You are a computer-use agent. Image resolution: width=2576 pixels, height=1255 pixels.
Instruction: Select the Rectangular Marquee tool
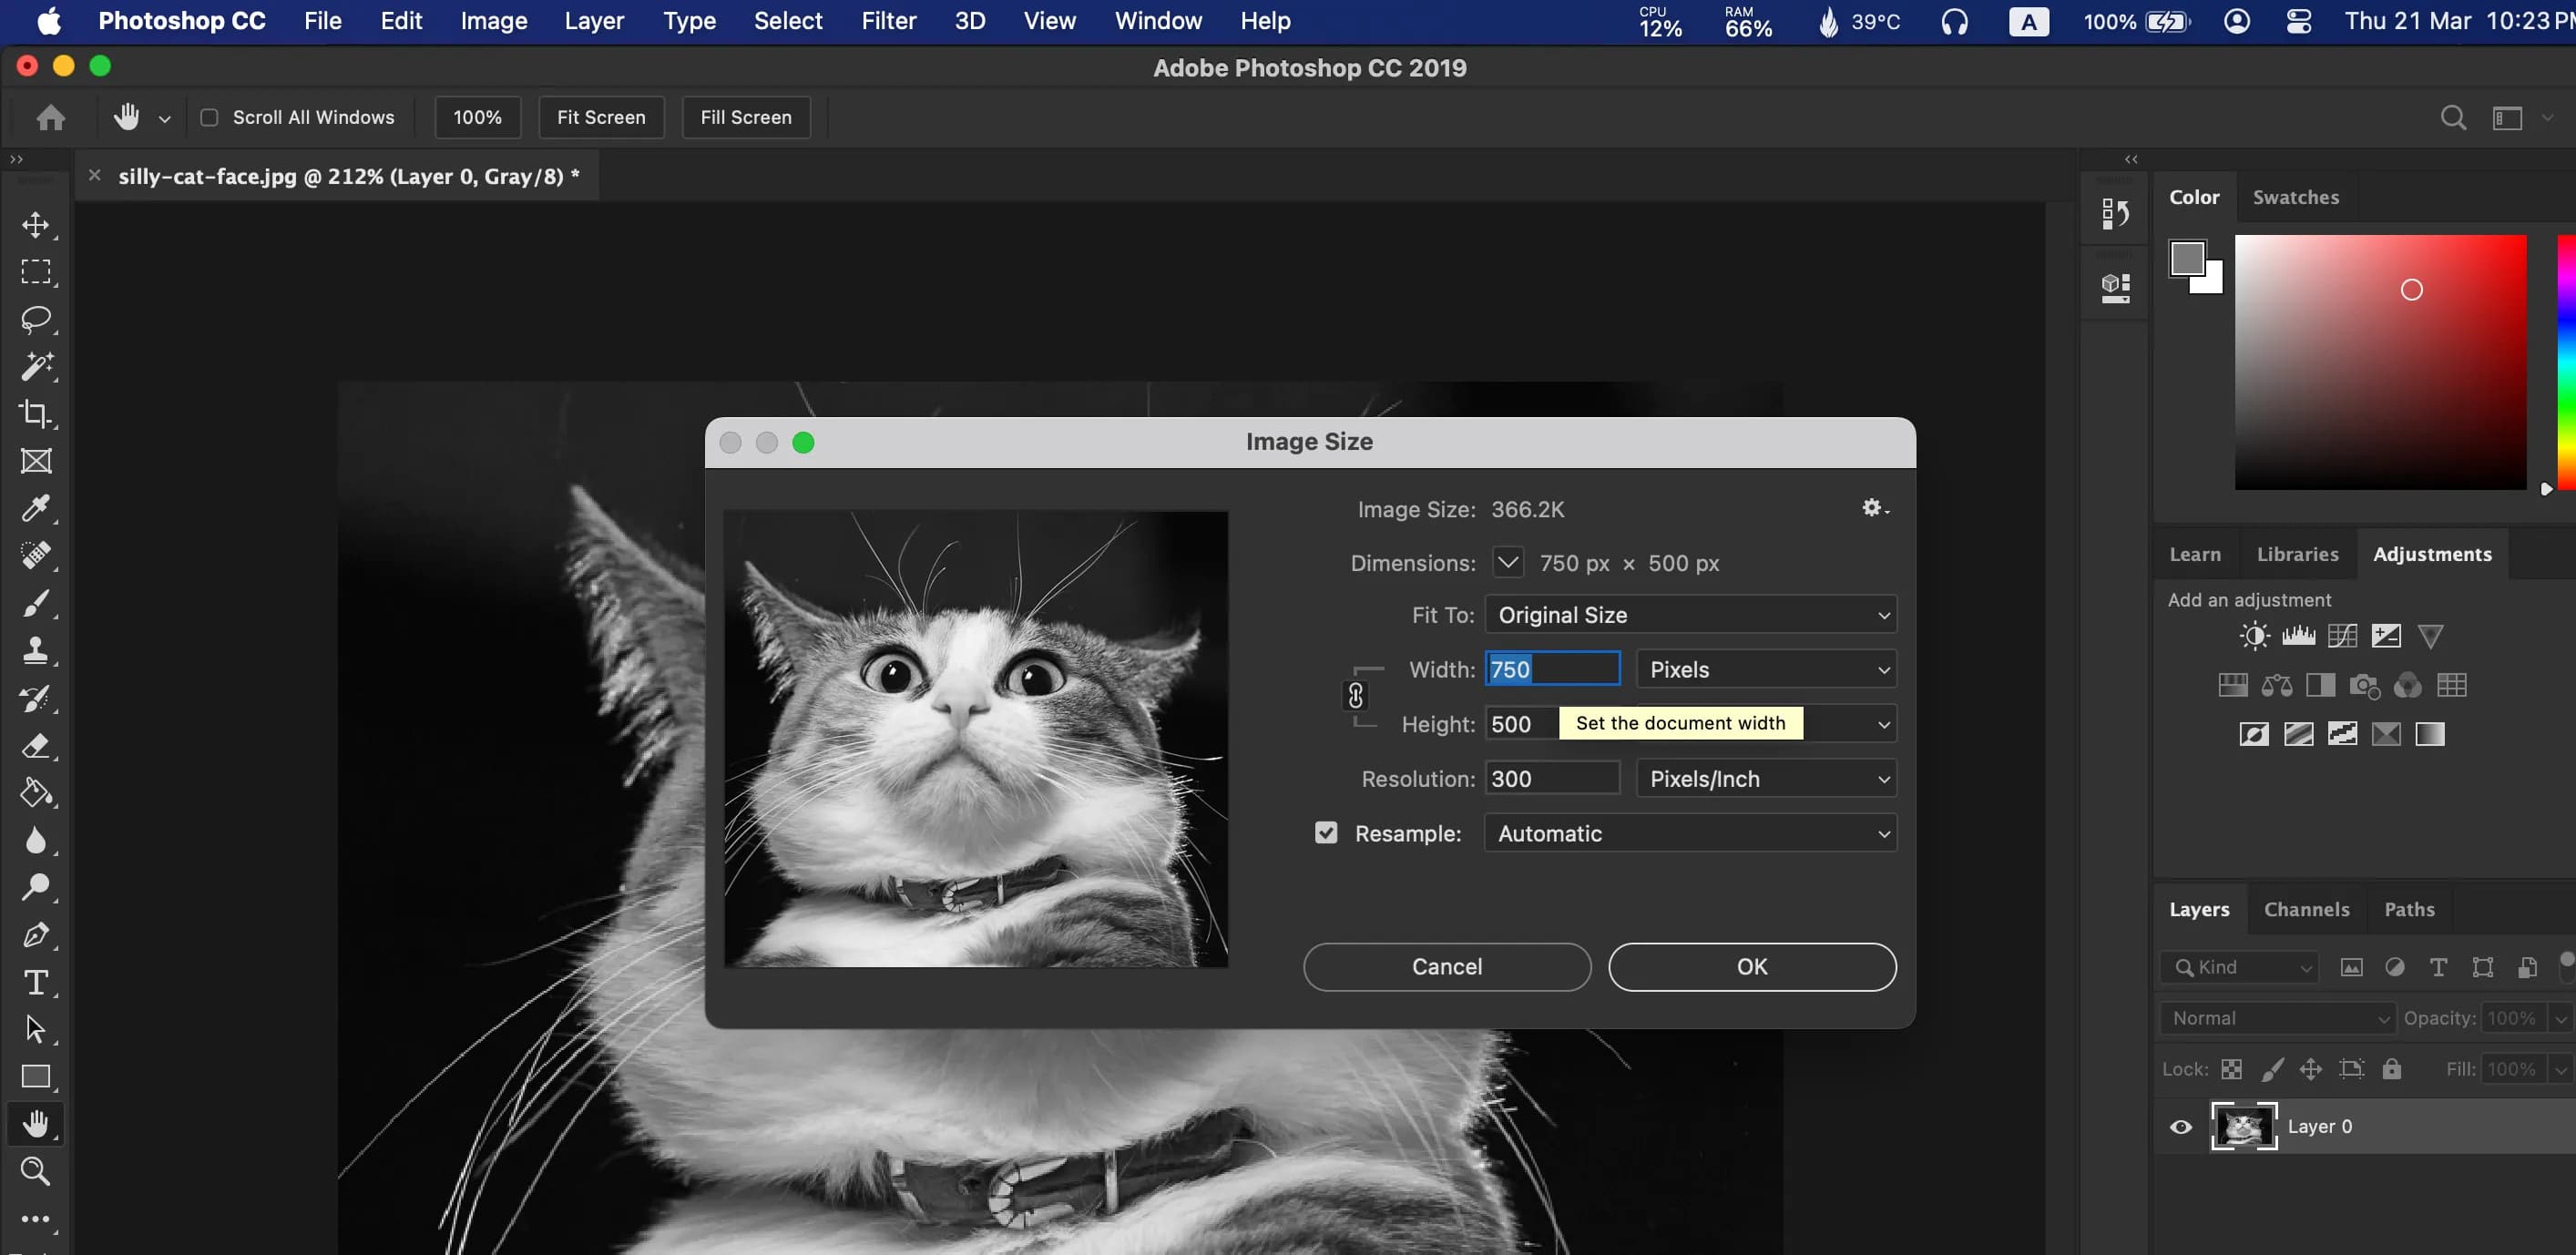[x=36, y=272]
